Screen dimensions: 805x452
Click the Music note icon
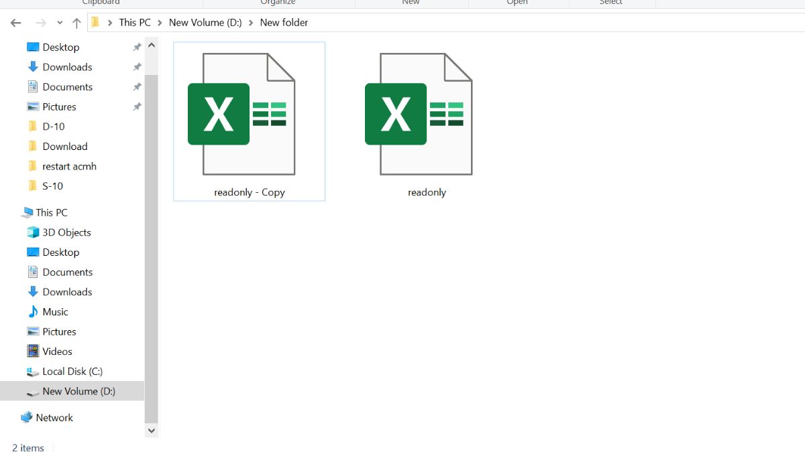click(x=33, y=312)
